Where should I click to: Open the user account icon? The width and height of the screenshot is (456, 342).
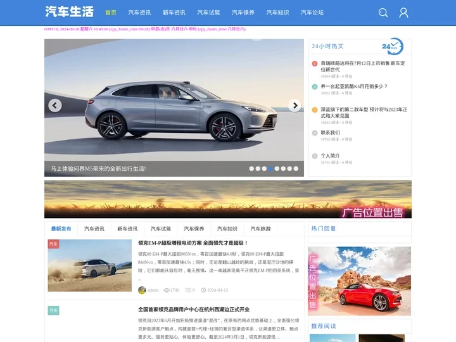click(x=403, y=13)
